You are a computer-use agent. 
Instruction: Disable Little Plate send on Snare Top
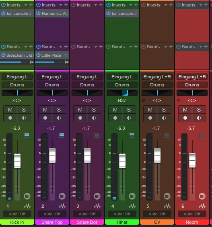pos(38,55)
